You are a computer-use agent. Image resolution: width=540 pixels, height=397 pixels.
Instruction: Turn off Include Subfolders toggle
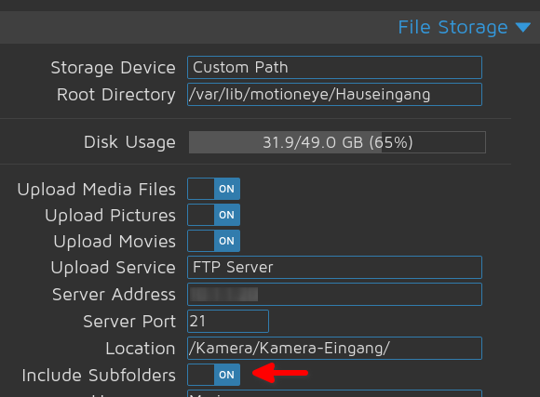tap(213, 375)
